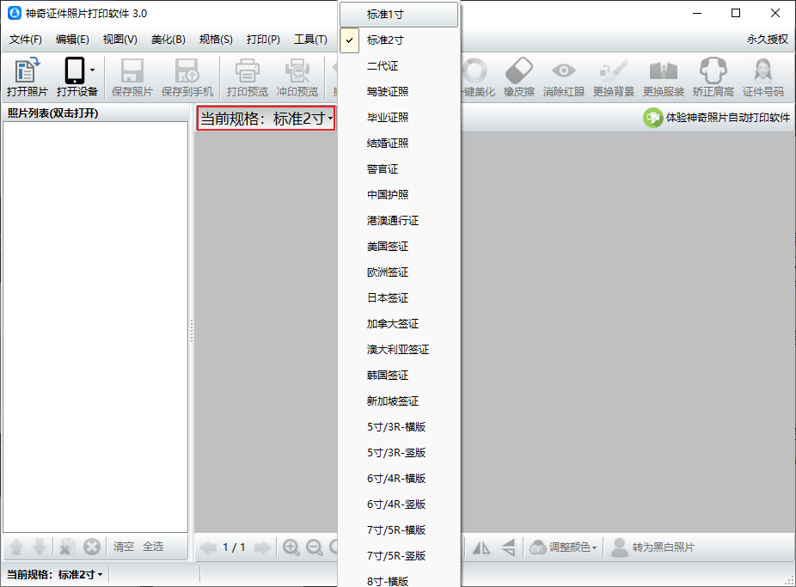
Task: Move selected photo up in list
Action: tap(16, 547)
